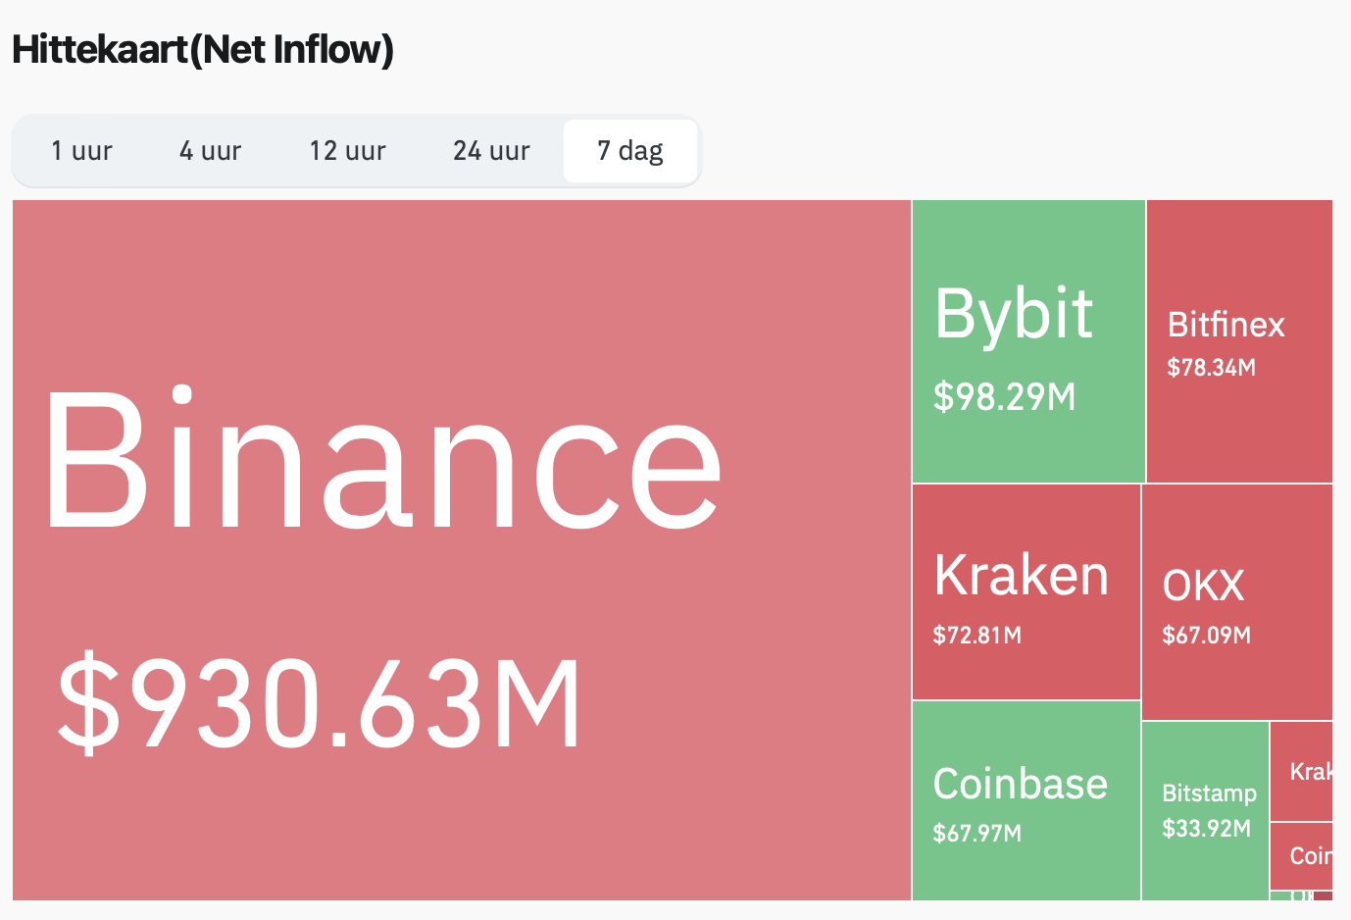Click the $930.63M Binance inflow value
This screenshot has width=1351, height=920.
[x=320, y=703]
